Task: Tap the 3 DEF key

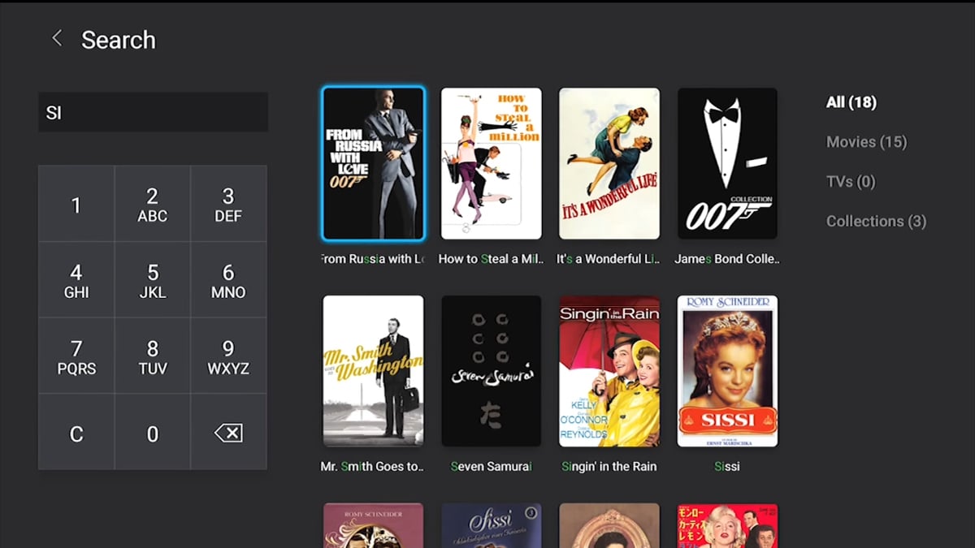Action: point(228,204)
